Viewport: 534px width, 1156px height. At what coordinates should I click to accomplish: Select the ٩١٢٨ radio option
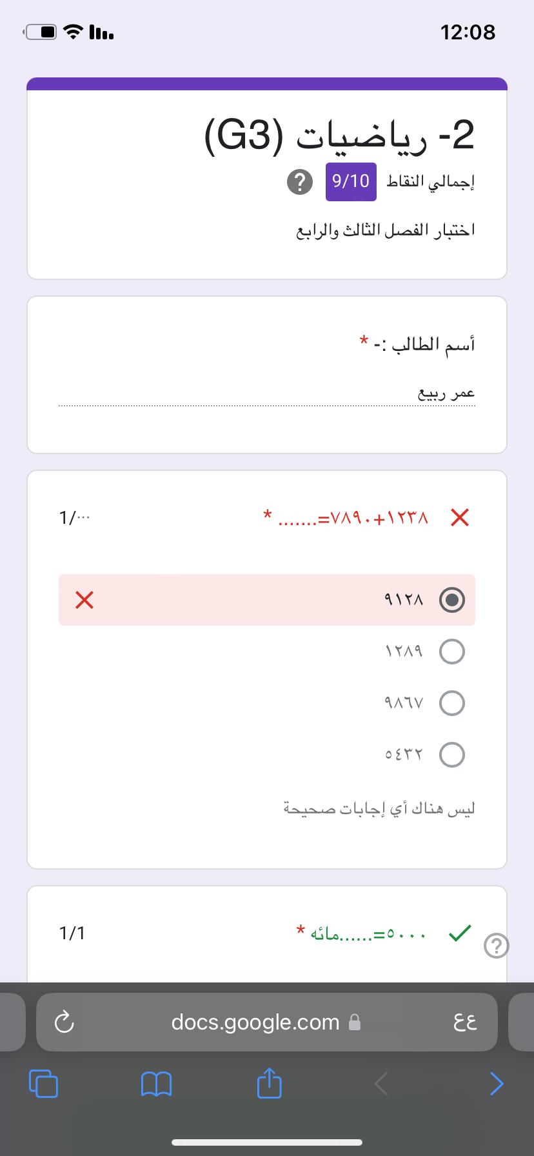pyautogui.click(x=451, y=600)
